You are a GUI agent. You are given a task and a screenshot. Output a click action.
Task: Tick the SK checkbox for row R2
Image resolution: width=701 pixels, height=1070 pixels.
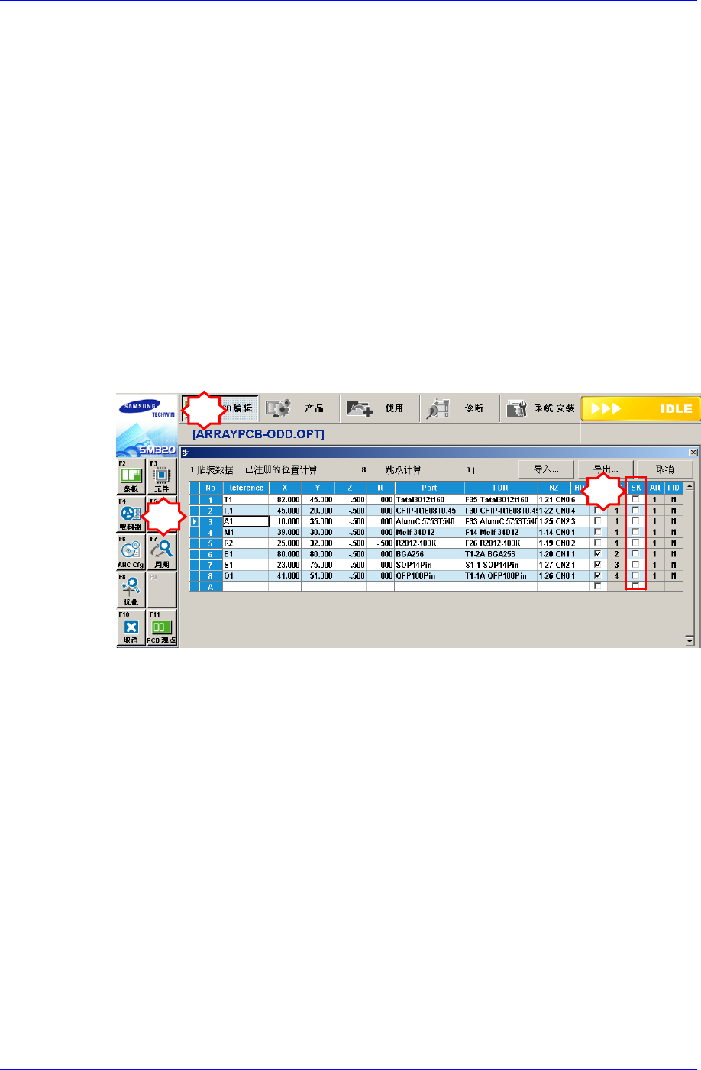[x=635, y=543]
